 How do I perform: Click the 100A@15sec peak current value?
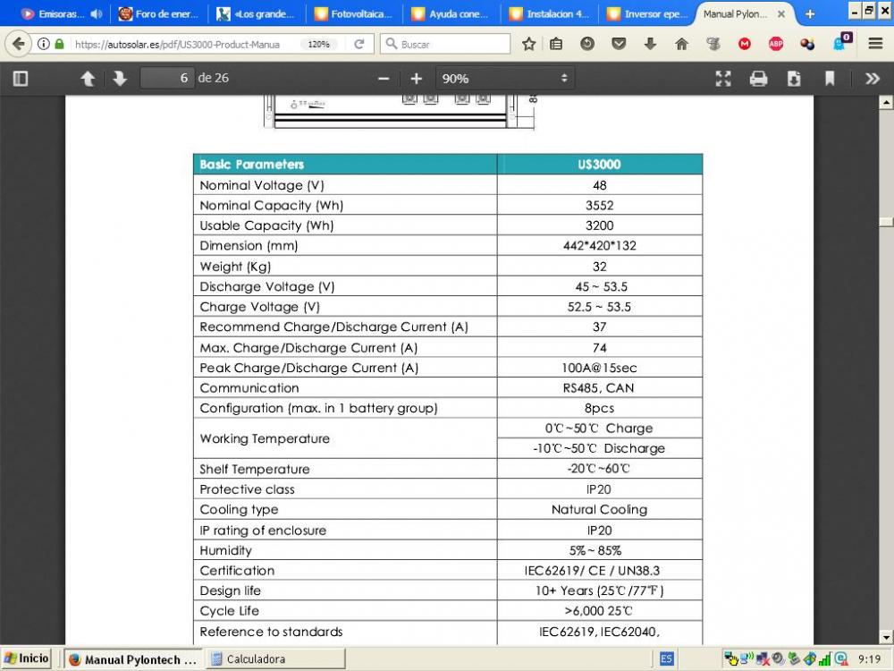click(599, 368)
